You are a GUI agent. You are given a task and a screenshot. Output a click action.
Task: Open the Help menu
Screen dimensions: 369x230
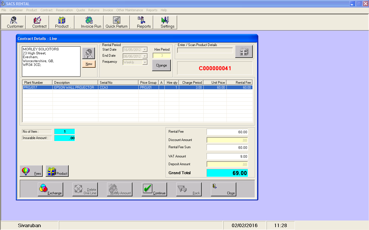click(x=164, y=10)
